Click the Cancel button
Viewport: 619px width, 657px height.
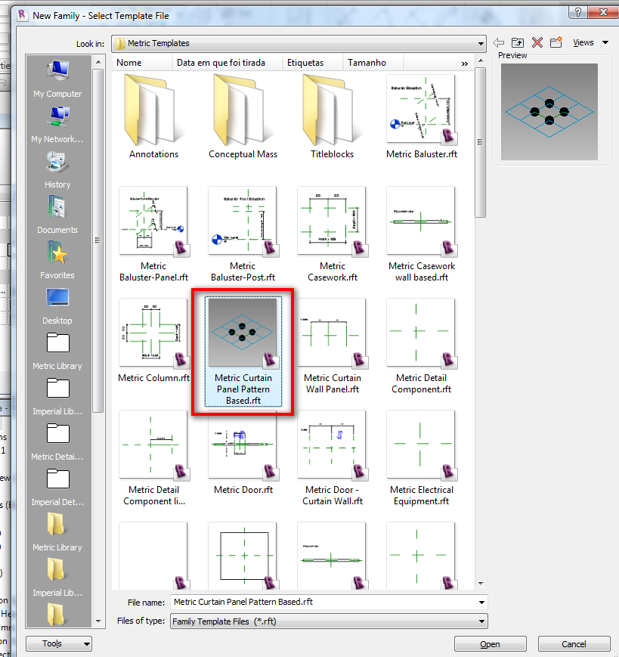574,644
